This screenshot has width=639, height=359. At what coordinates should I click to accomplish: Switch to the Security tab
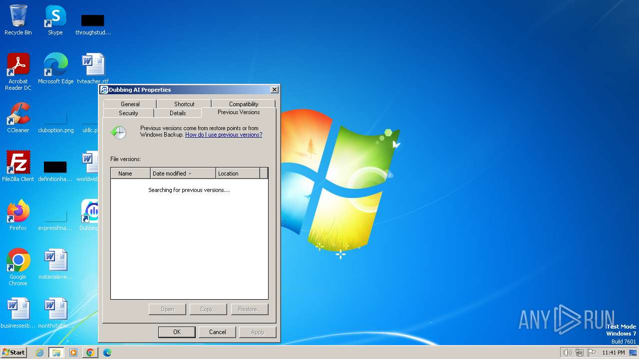point(128,113)
